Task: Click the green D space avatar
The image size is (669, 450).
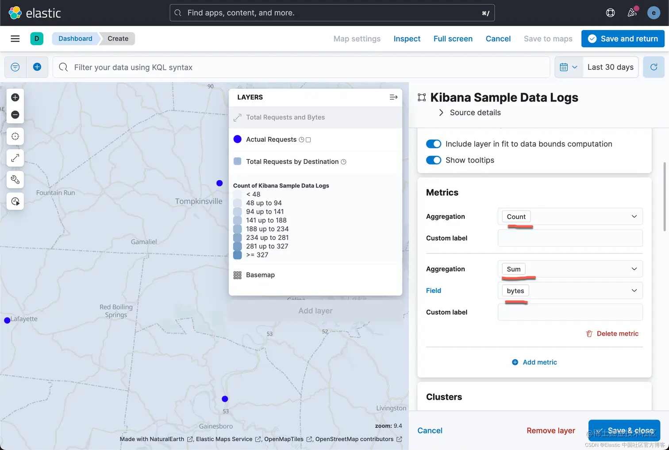Action: click(x=37, y=38)
